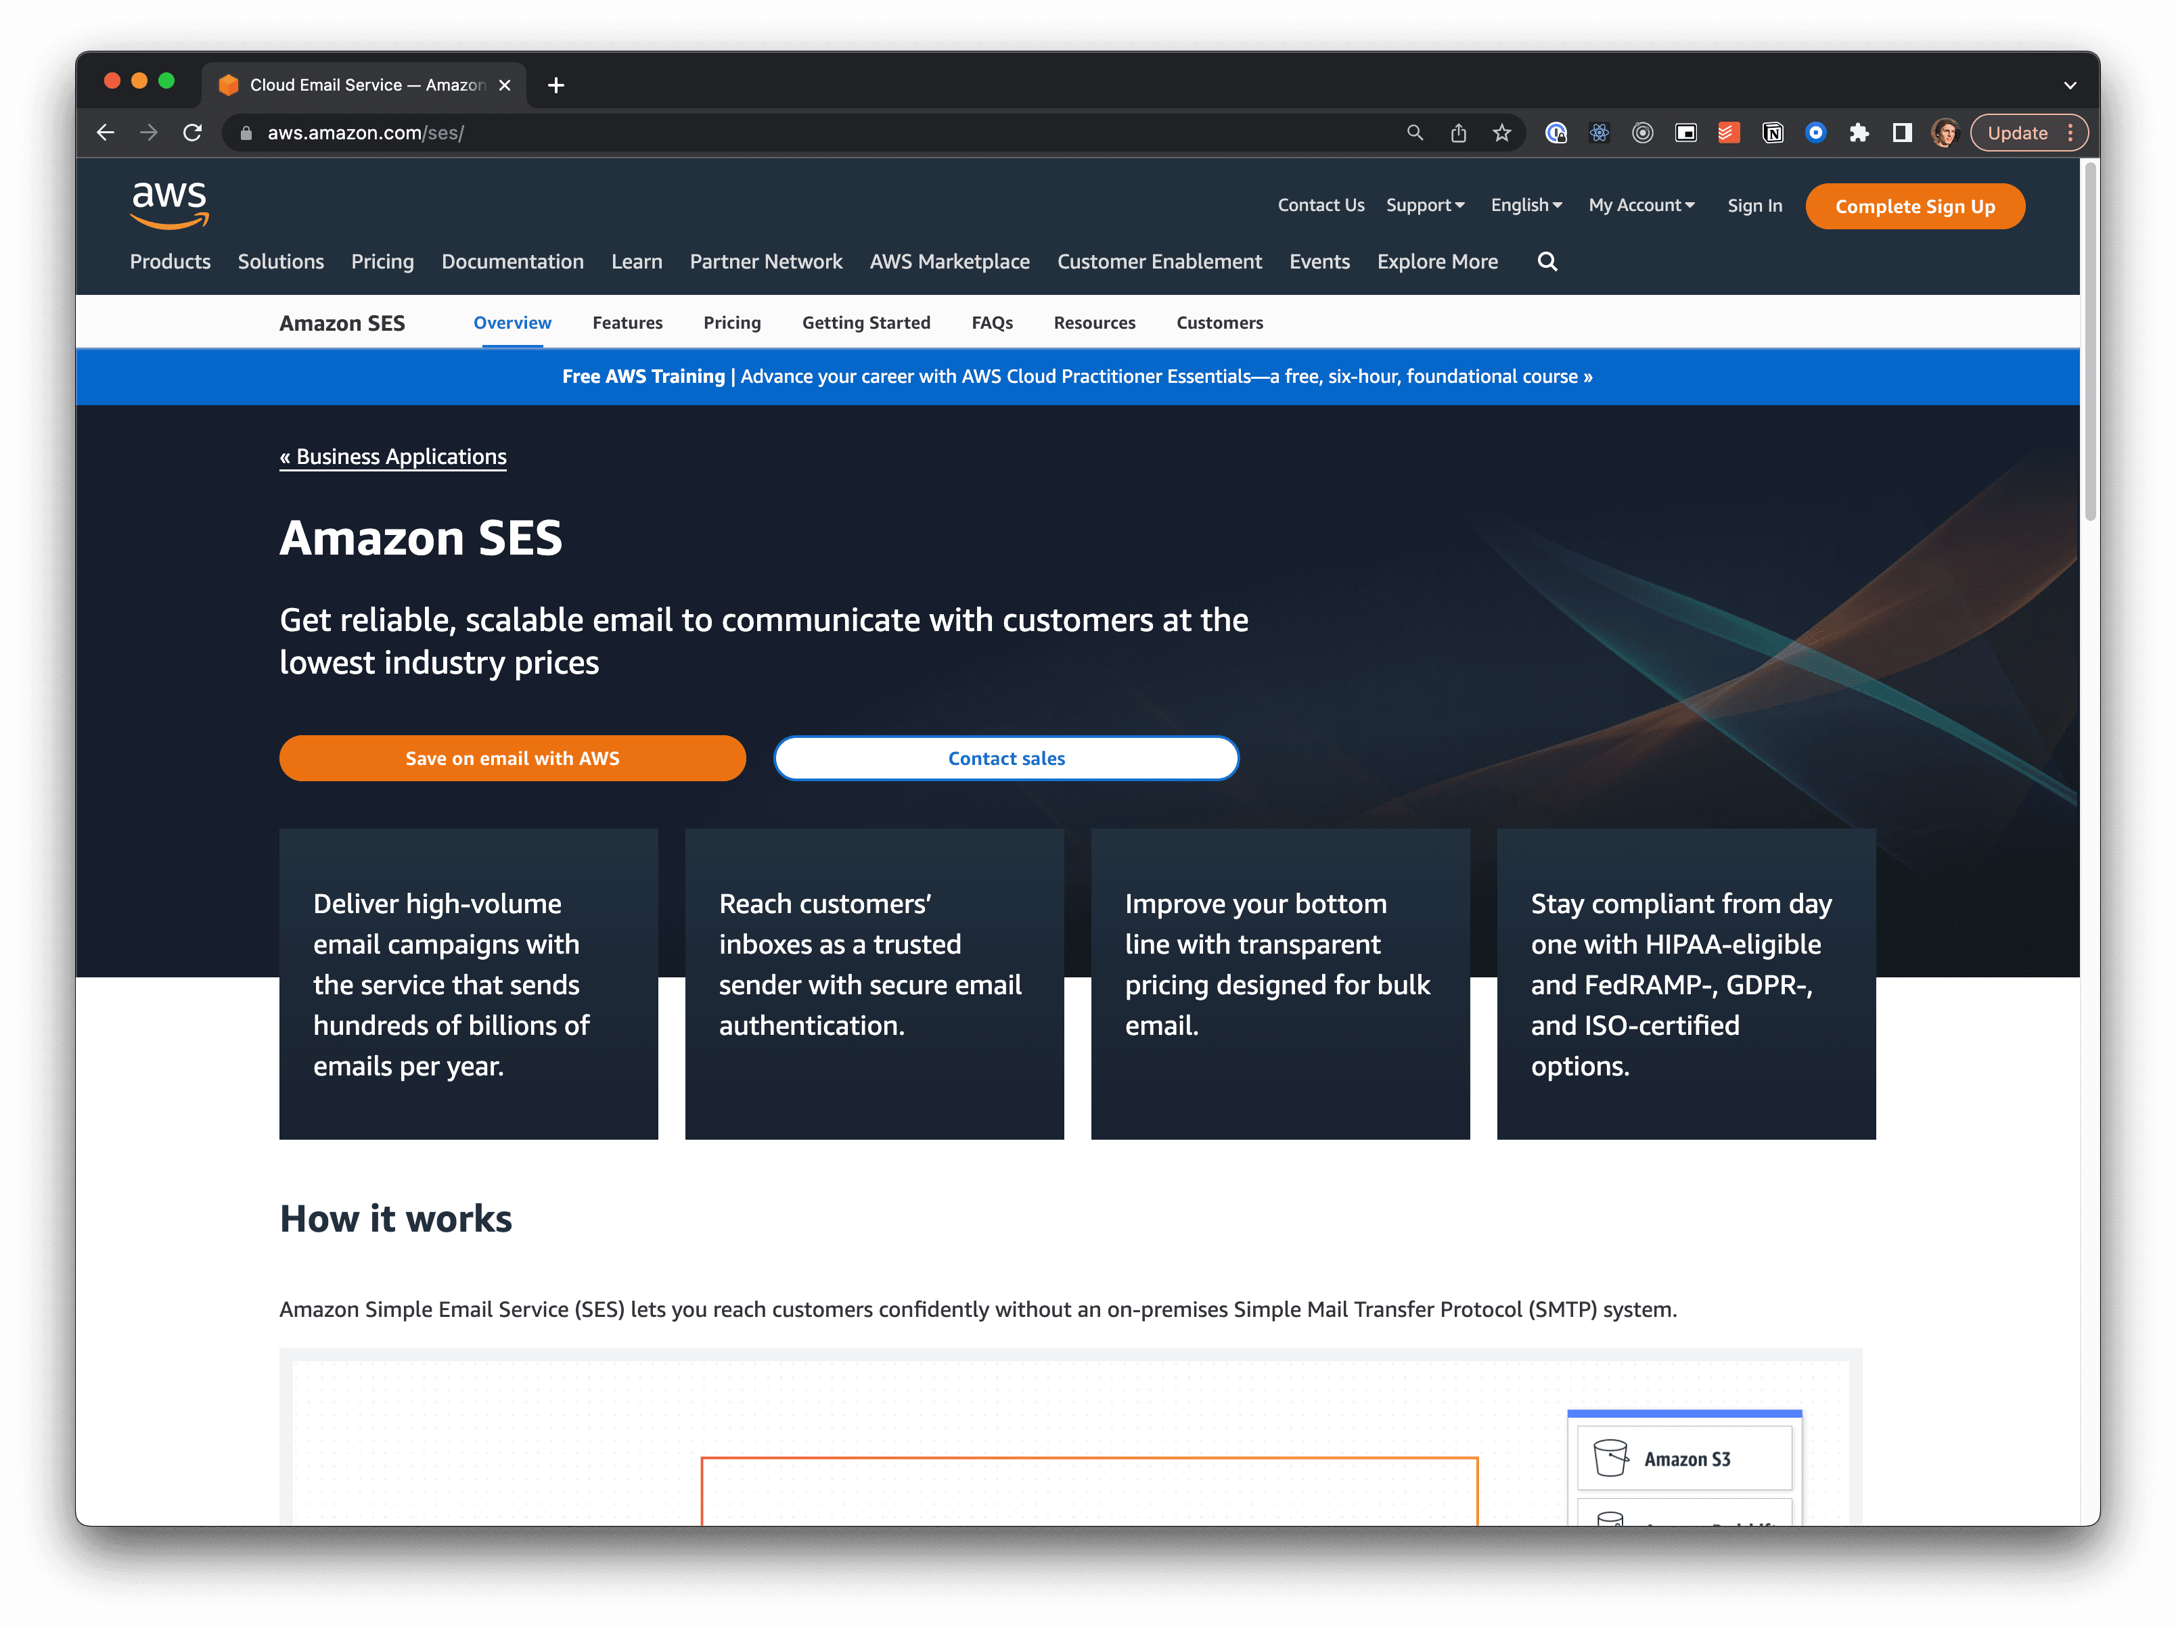Click the circular target extension icon
This screenshot has width=2176, height=1626.
coord(1642,133)
